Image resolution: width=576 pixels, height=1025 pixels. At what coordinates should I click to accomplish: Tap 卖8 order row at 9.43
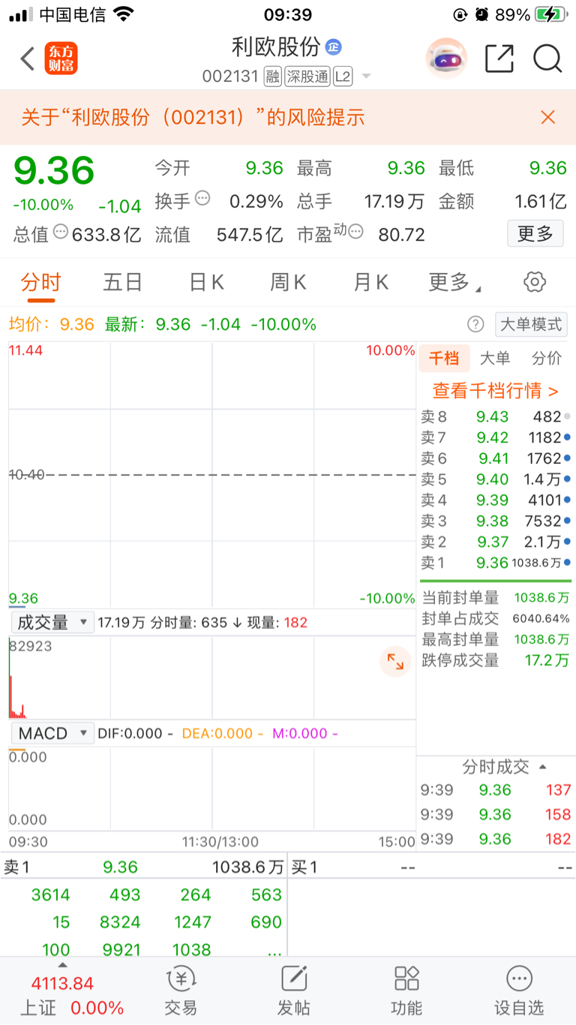[495, 416]
